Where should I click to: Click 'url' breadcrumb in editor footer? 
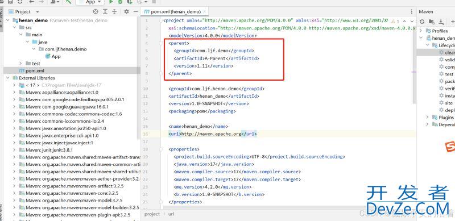[171, 214]
